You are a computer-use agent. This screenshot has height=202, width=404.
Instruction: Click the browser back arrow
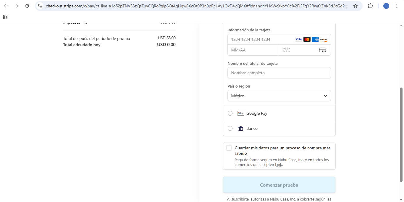[6, 6]
